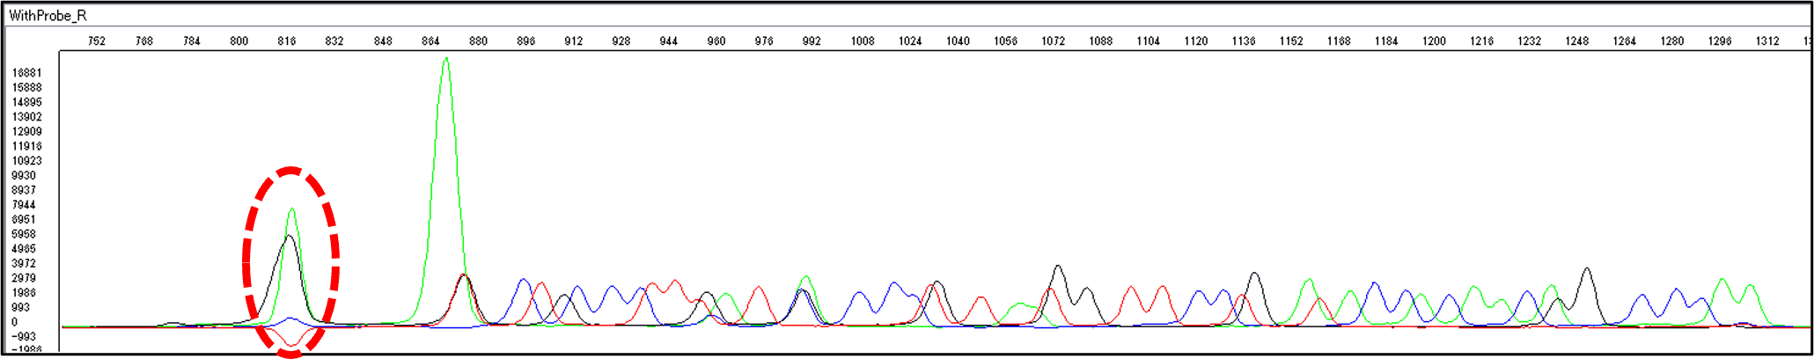Click the 16881 value on the Y axis
The image size is (1814, 359).
tap(26, 73)
